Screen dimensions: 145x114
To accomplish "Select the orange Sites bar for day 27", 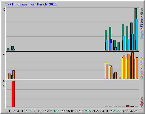I will click(x=120, y=78).
